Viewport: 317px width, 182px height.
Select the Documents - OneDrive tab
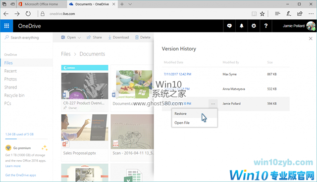[x=92, y=4]
